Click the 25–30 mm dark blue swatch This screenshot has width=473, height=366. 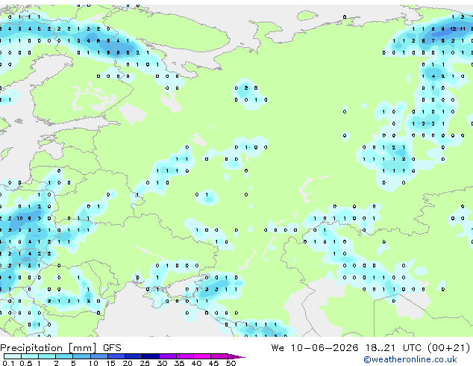(151, 356)
